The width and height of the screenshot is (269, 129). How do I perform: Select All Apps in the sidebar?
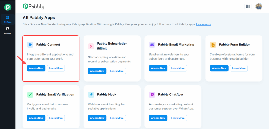(x=8, y=19)
